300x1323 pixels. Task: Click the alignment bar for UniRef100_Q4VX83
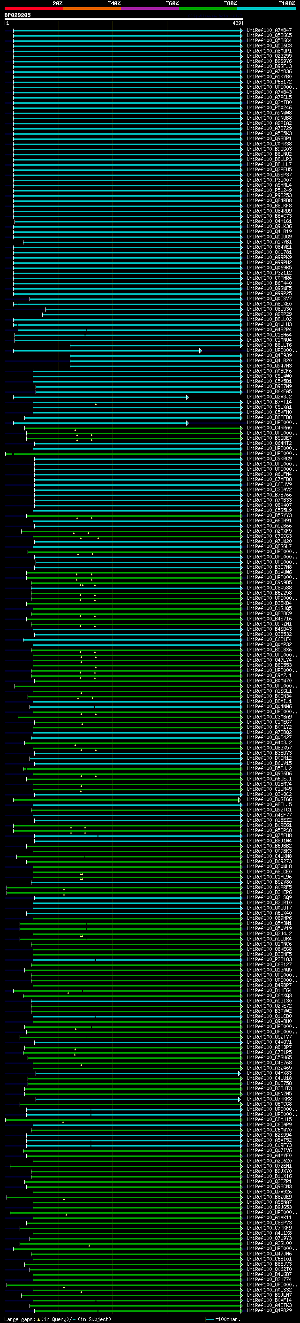[x=138, y=1073]
